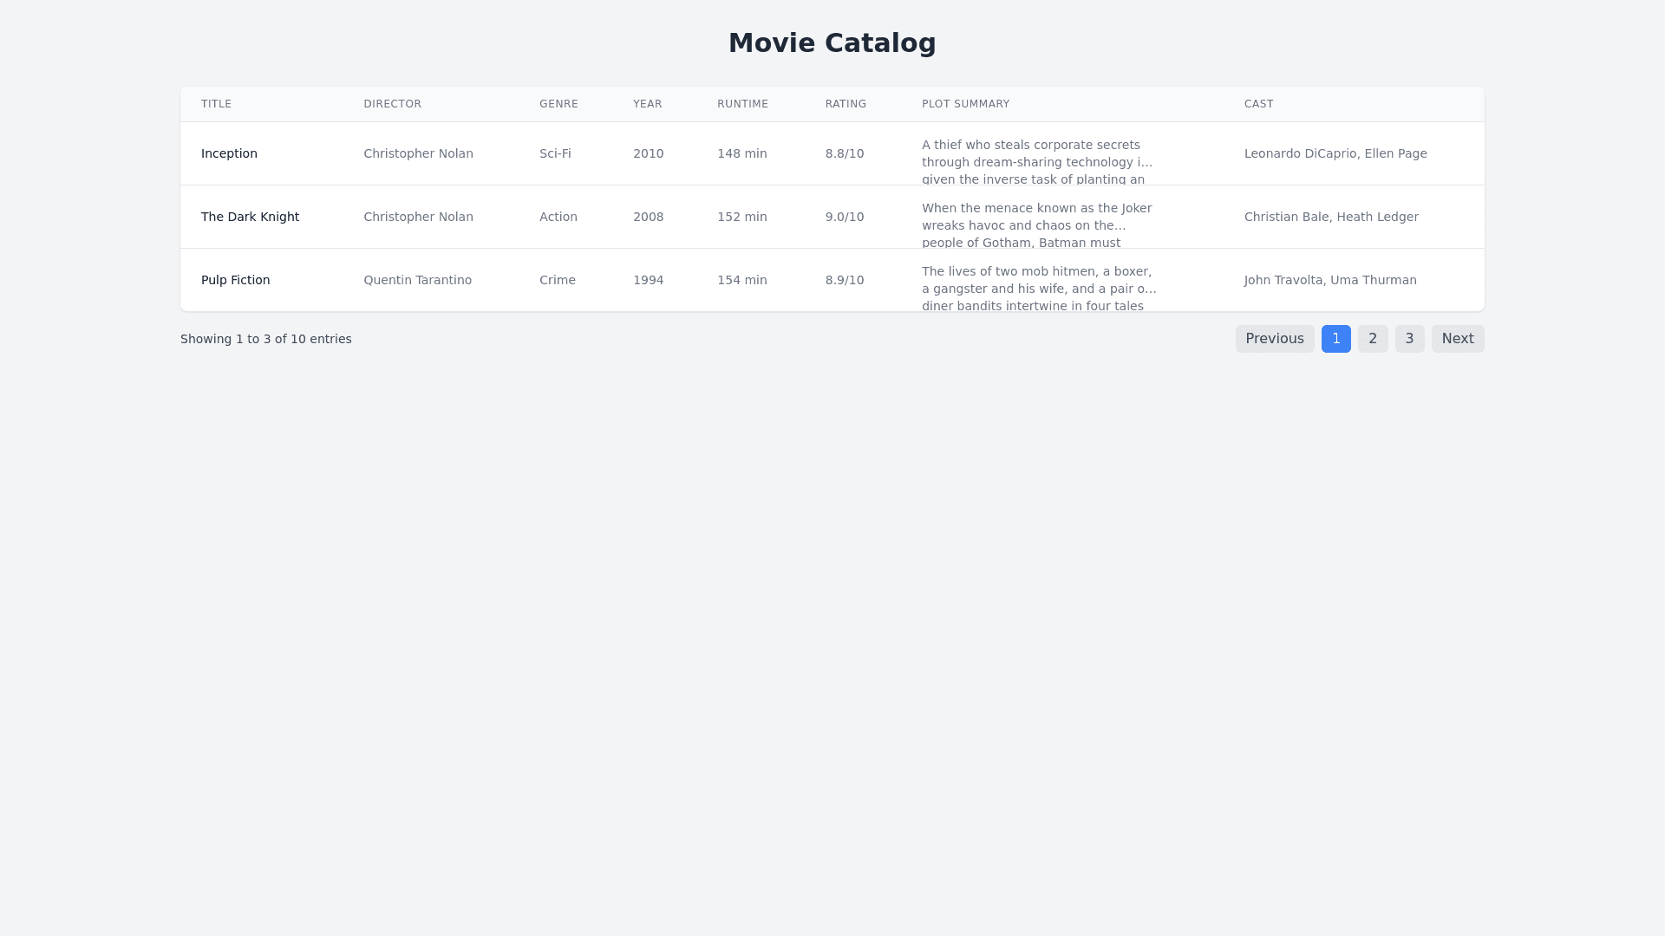This screenshot has height=936, width=1665.
Task: Click the Genre column header
Action: tap(558, 104)
